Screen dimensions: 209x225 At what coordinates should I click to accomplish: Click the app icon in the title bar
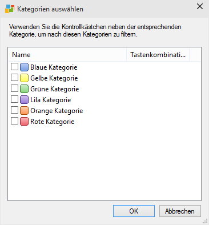(10, 9)
